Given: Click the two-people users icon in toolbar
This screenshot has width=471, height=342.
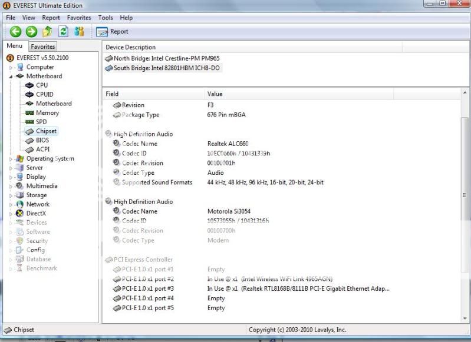Looking at the screenshot, I should 79,32.
